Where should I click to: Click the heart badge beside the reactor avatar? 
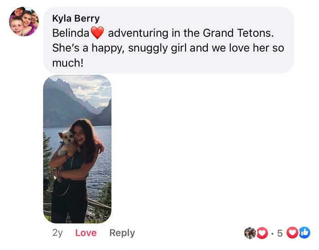click(262, 233)
